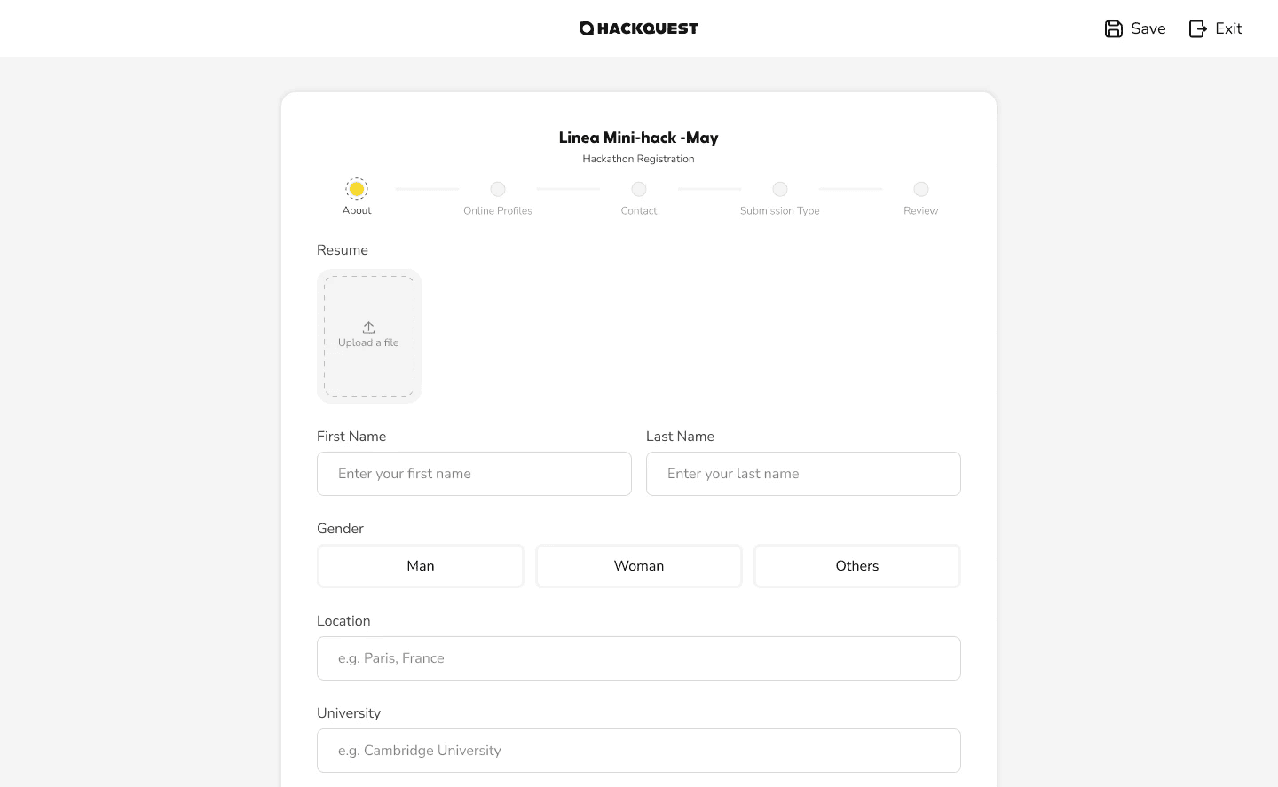Go to the About step indicator
1278x787 pixels.
click(x=357, y=189)
